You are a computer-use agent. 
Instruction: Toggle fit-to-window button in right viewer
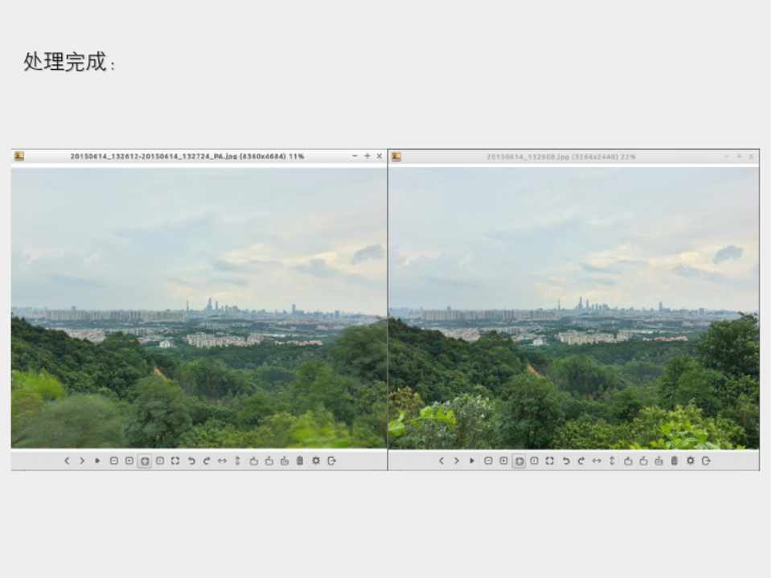519,461
